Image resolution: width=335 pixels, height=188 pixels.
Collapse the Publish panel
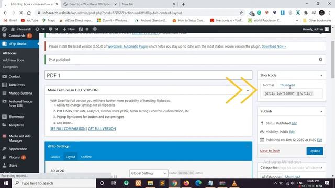point(321,111)
